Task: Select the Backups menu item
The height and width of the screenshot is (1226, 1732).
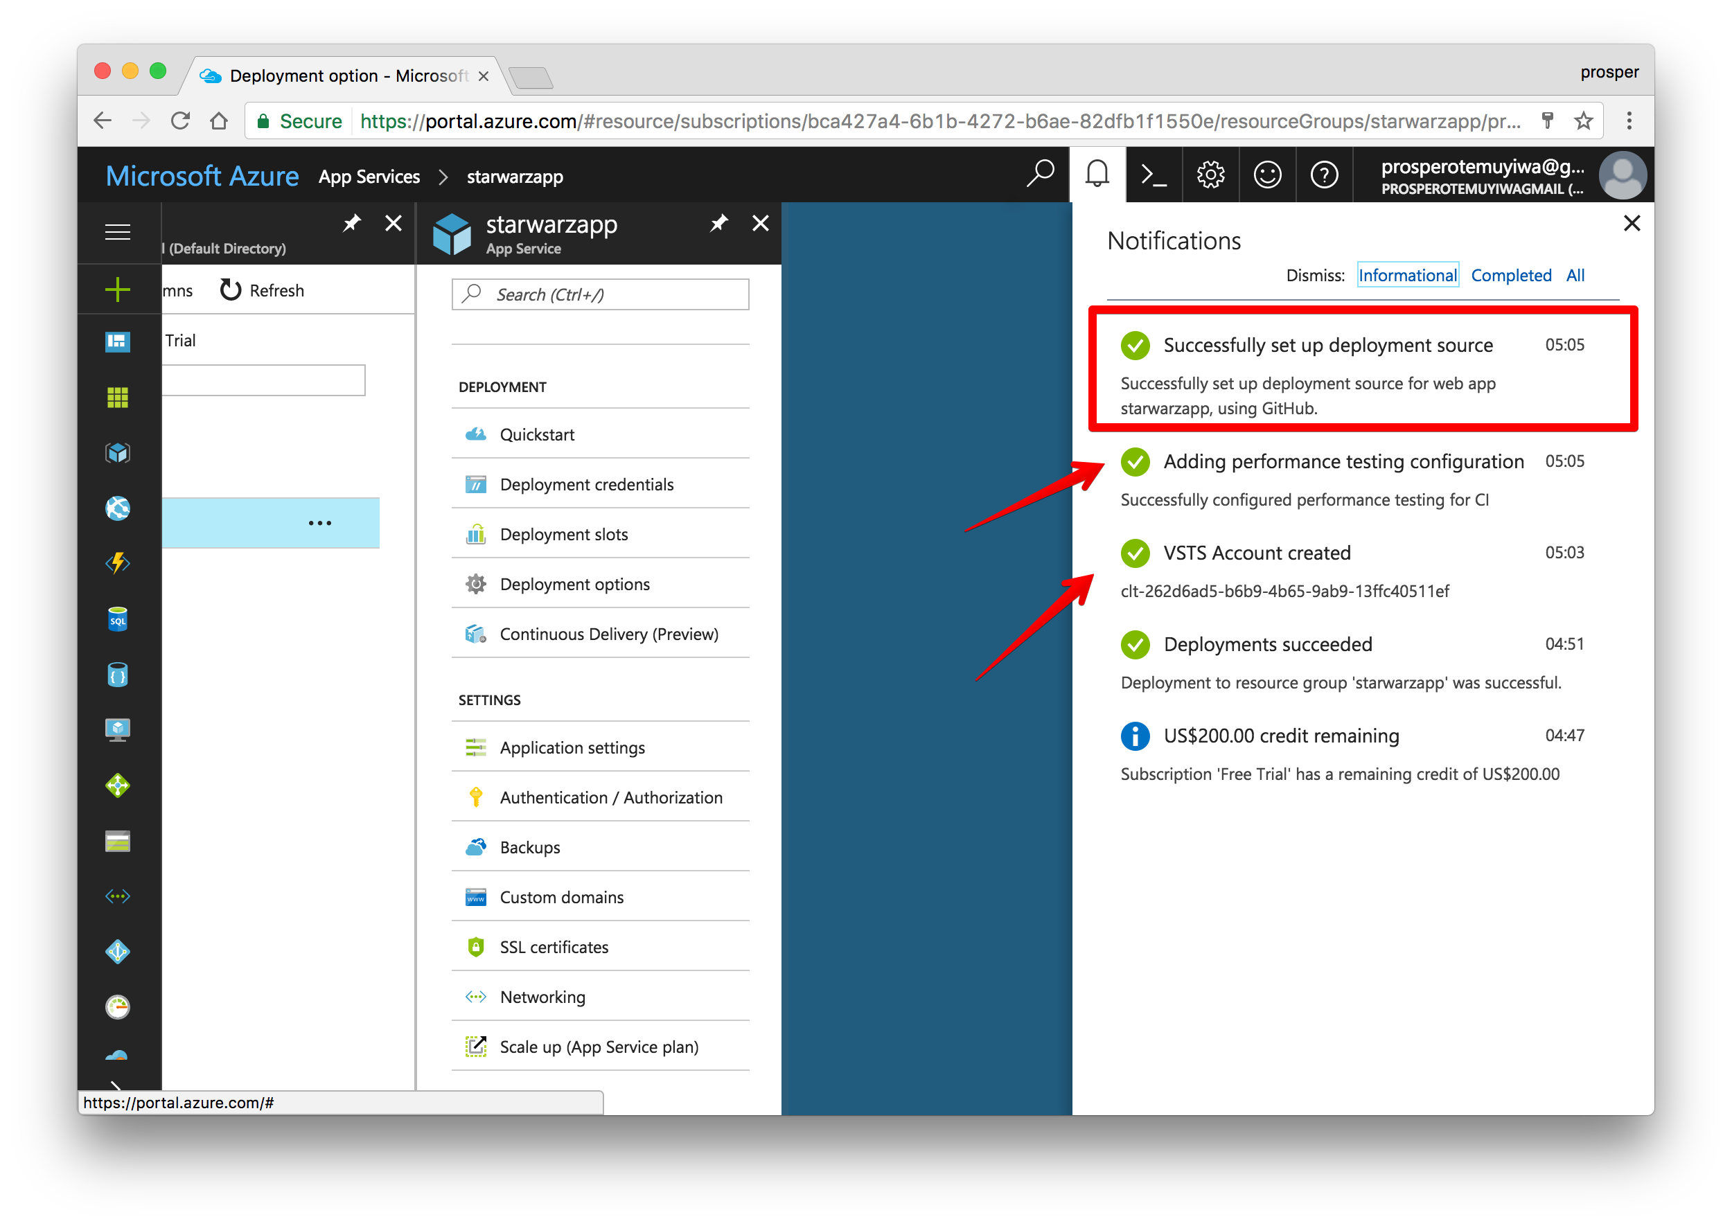Action: point(528,848)
